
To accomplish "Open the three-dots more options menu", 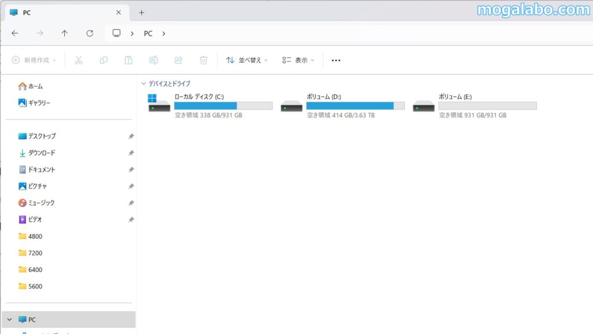I will [x=336, y=60].
